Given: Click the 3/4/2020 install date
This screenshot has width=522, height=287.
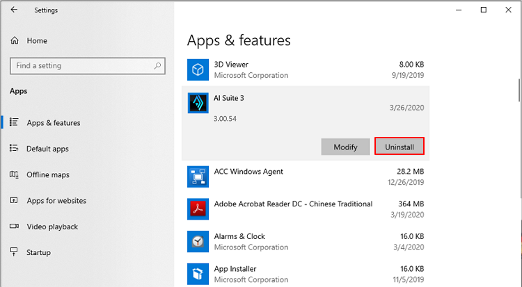Looking at the screenshot, I should pyautogui.click(x=409, y=247).
